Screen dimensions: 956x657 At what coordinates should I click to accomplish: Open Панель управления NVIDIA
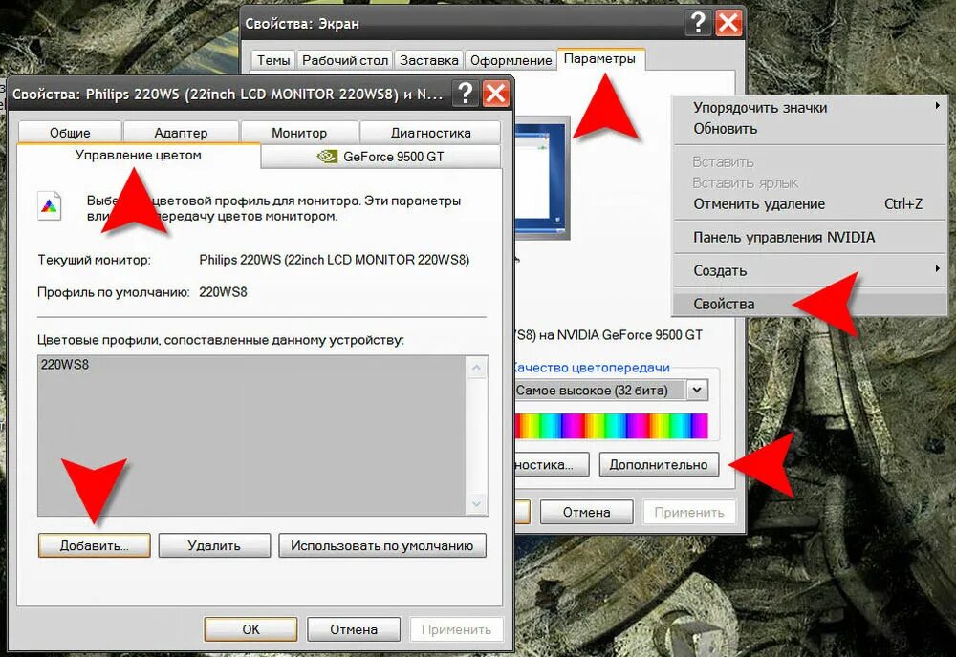[809, 238]
